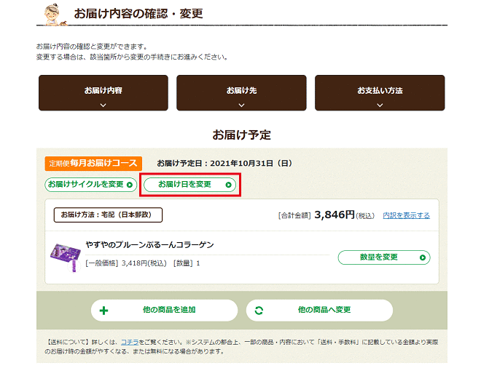Jump to the お届け先 section
The width and height of the screenshot is (481, 376).
241,93
